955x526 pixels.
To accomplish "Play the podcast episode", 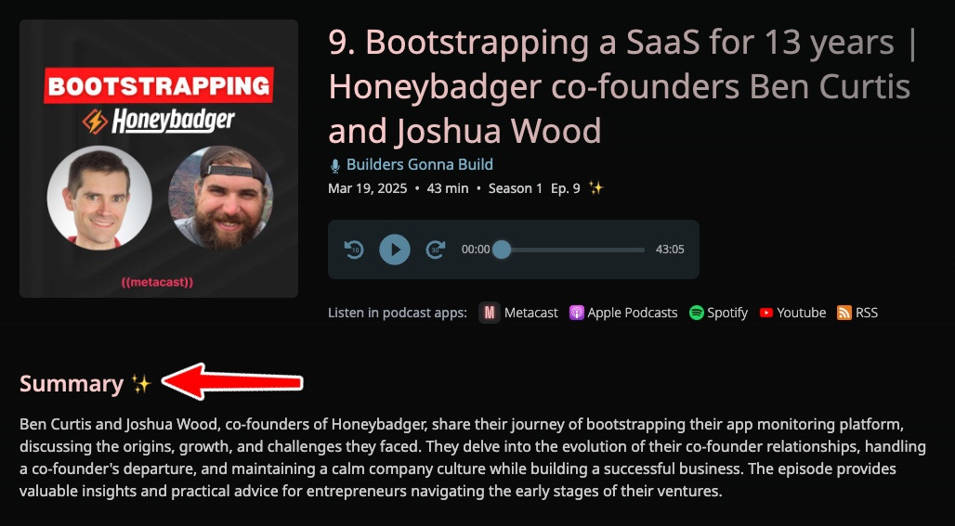I will click(x=395, y=250).
